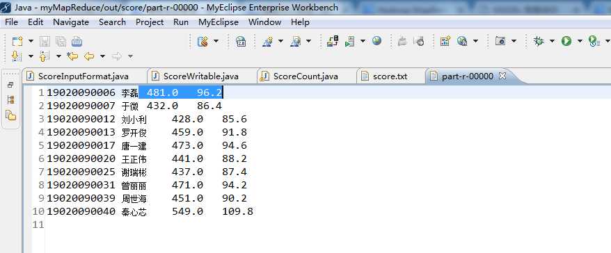This screenshot has height=253, width=611.
Task: Click the globe with page toolbar icon
Action: tap(463, 41)
